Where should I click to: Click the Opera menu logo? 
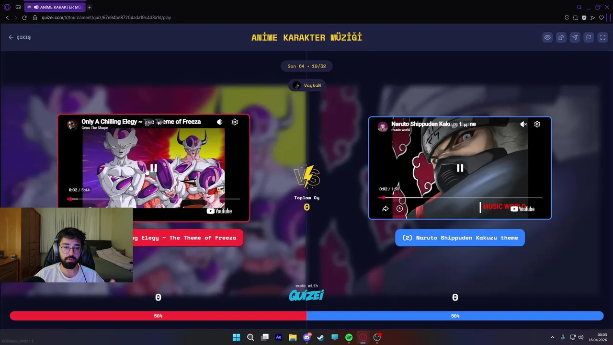[x=7, y=7]
